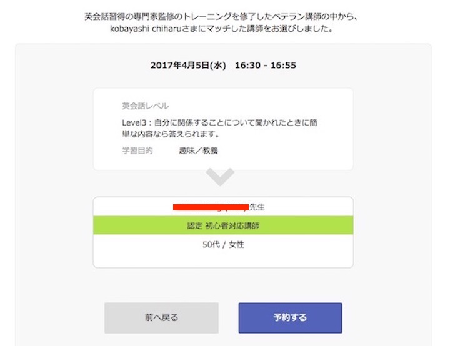Click the kobayashi chiharu name text

[146, 29]
